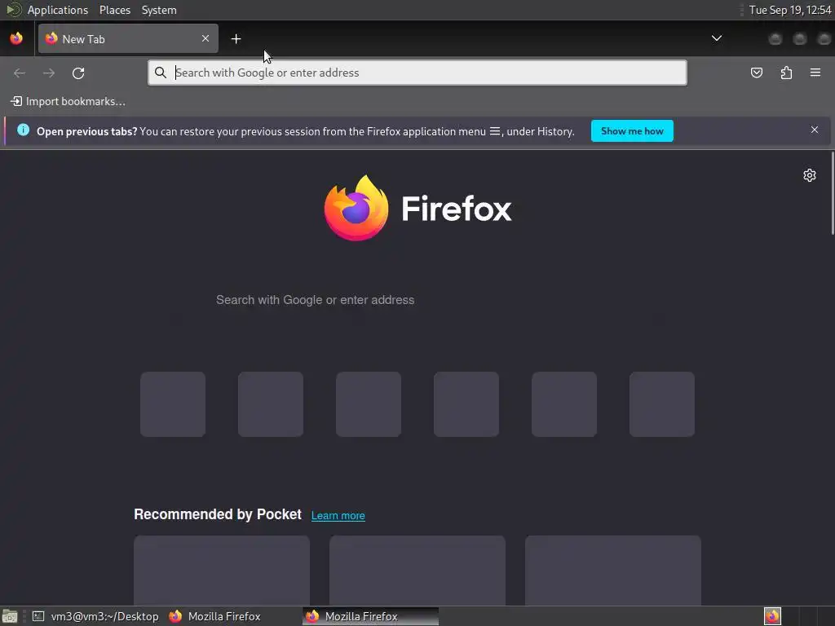The height and width of the screenshot is (626, 835).
Task: Go back one page
Action: click(x=20, y=73)
